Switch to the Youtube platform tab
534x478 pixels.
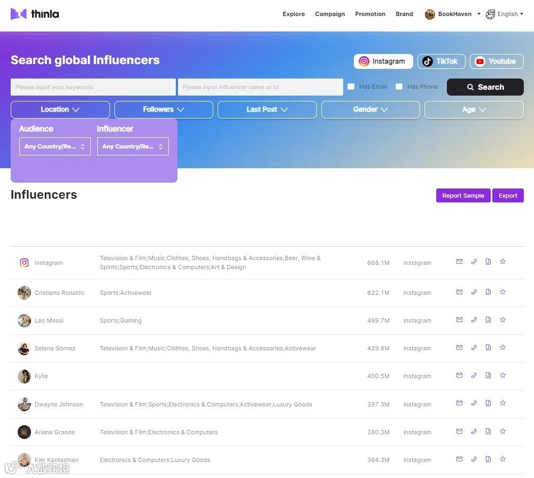(497, 61)
